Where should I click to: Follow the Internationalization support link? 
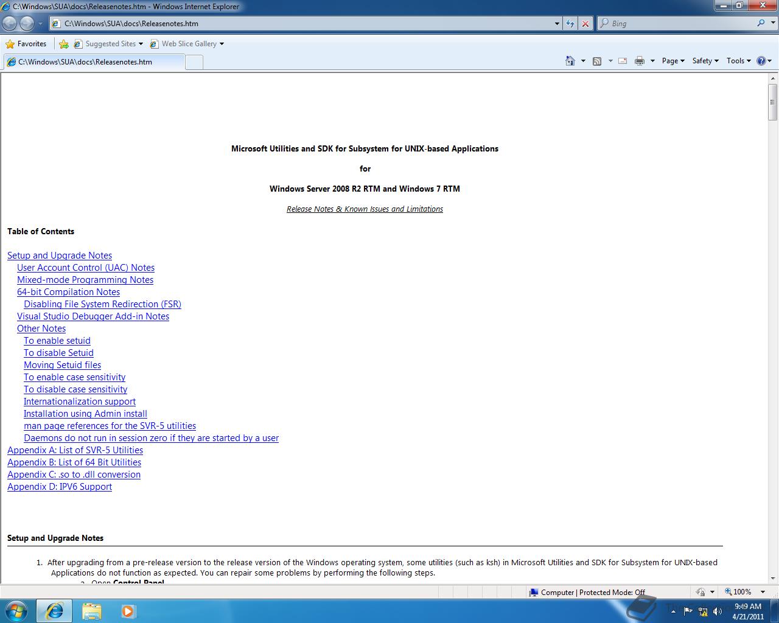pyautogui.click(x=80, y=402)
